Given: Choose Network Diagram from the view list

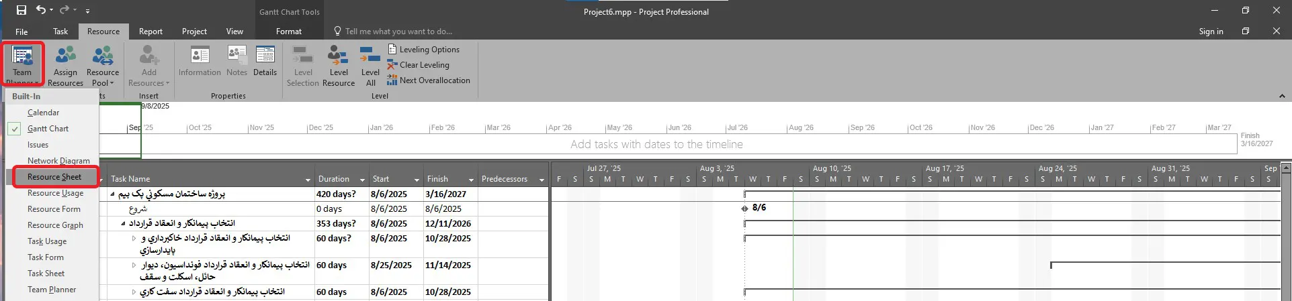Looking at the screenshot, I should coord(58,161).
